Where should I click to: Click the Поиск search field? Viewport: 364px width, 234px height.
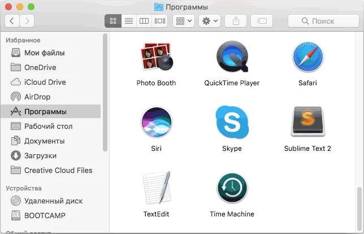(323, 21)
